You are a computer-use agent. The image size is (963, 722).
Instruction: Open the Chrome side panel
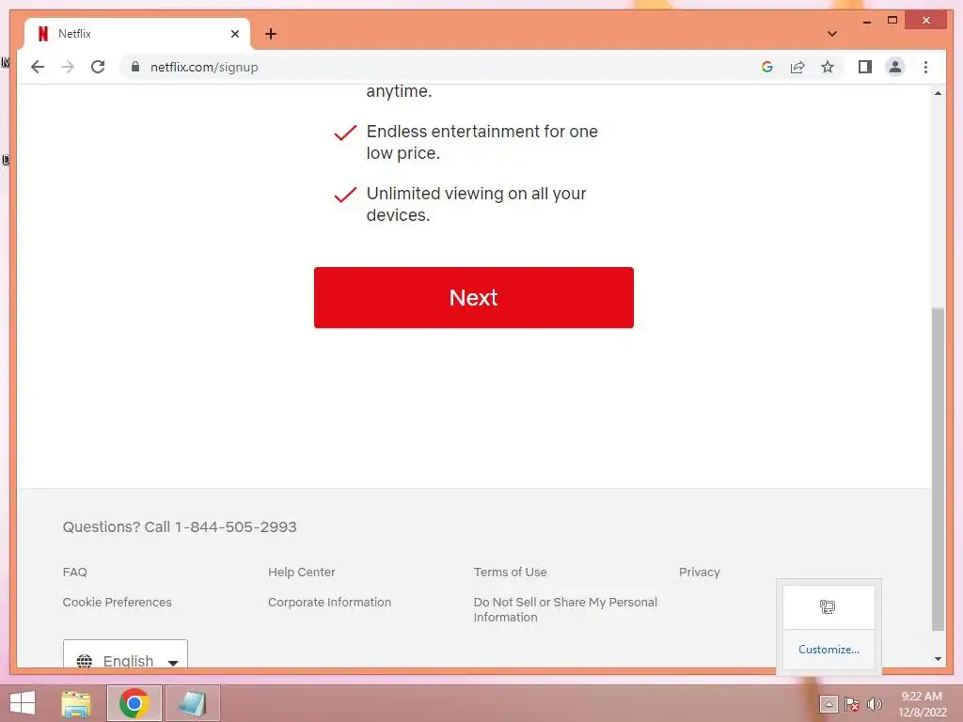coord(865,67)
